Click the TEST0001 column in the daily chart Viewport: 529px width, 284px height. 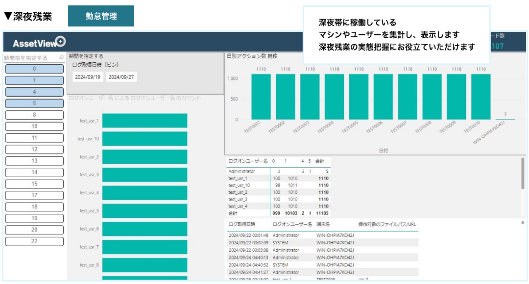tap(261, 97)
